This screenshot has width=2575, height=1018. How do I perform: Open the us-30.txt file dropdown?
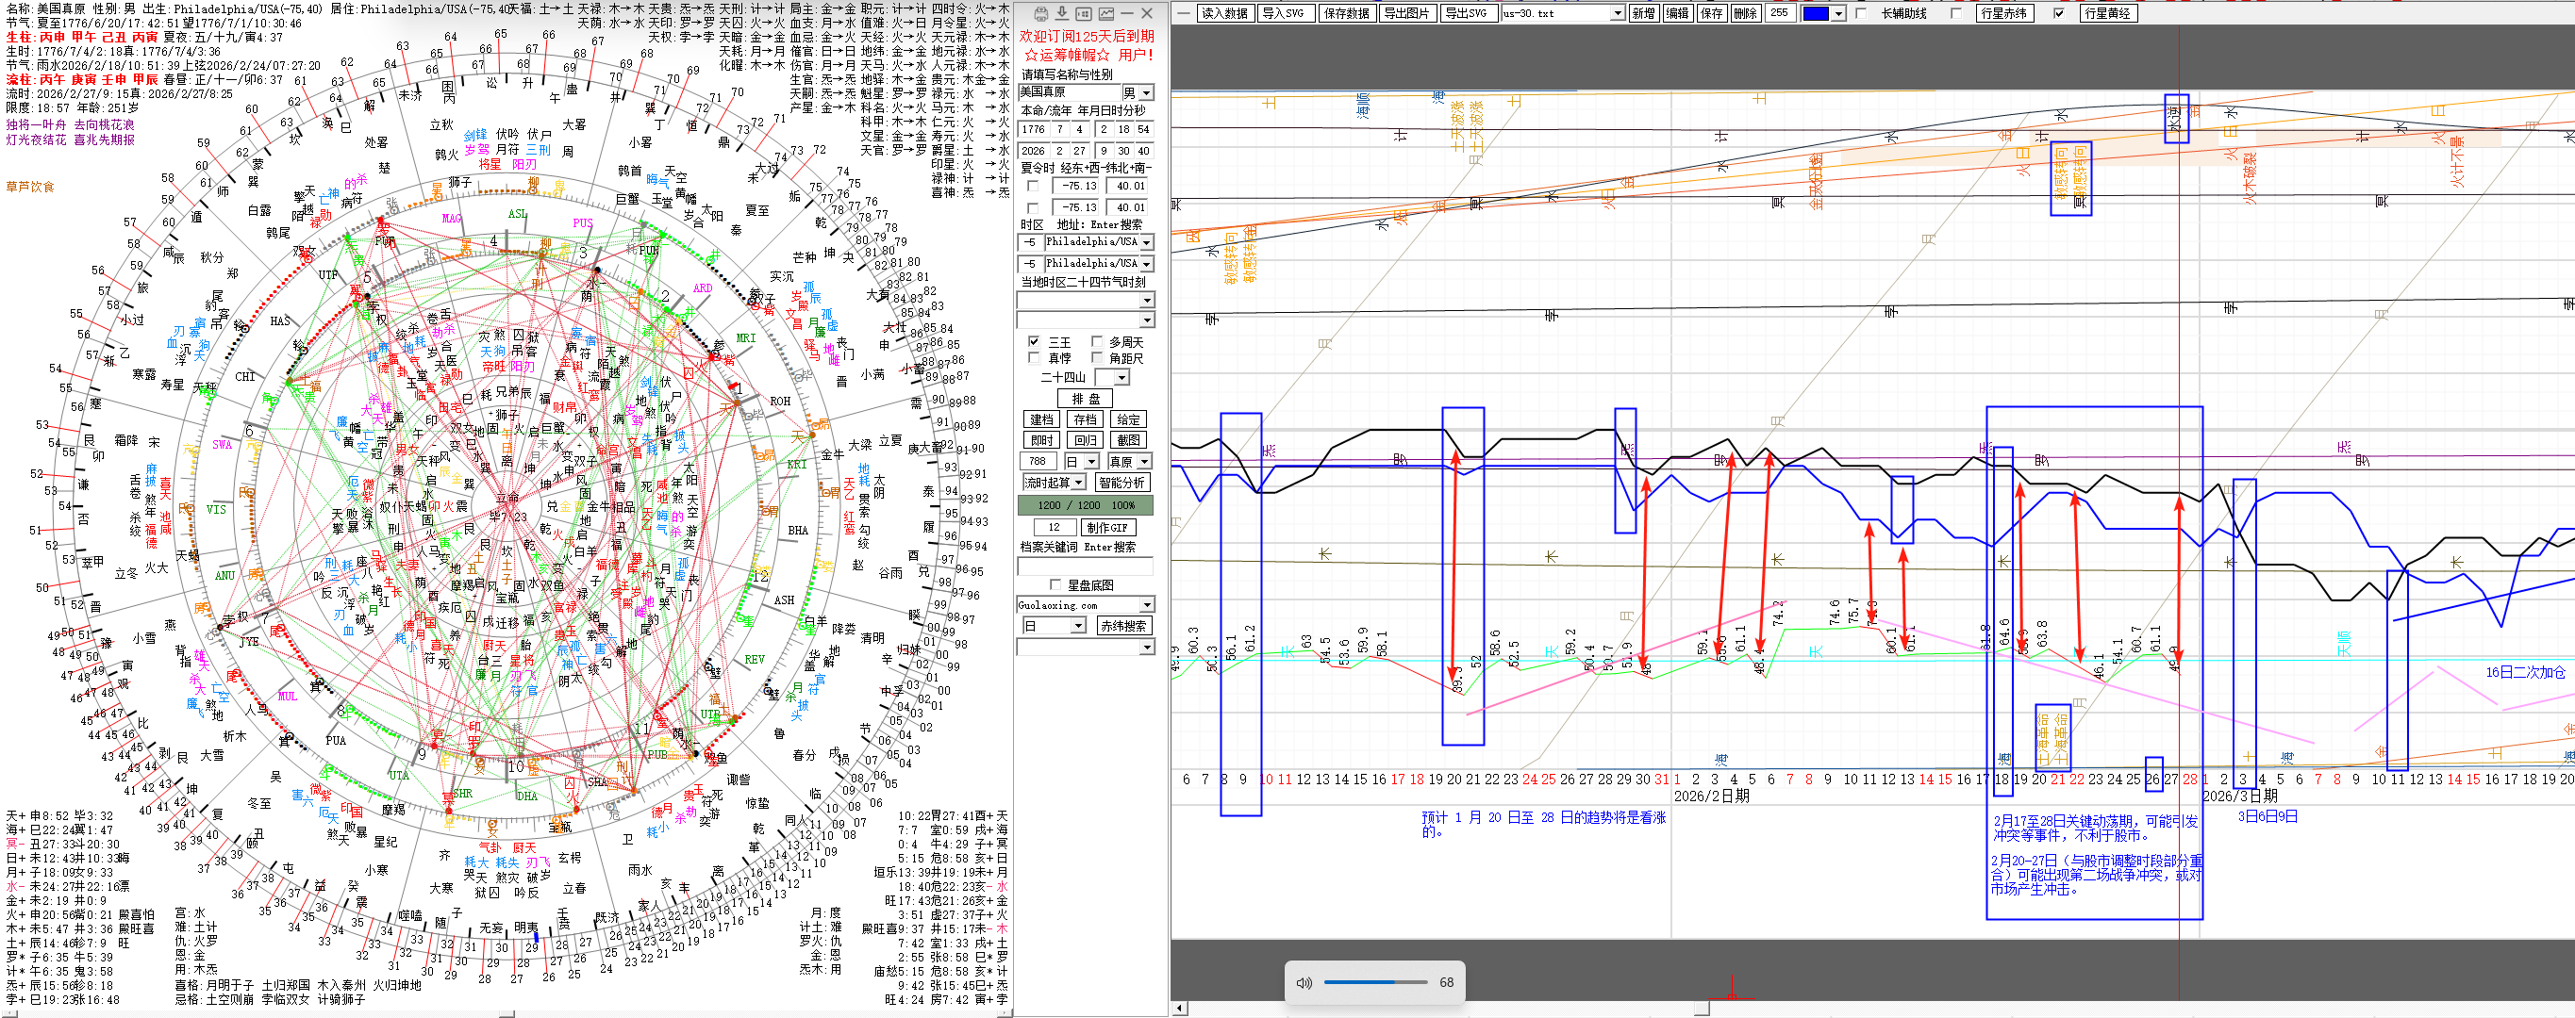(x=1617, y=13)
